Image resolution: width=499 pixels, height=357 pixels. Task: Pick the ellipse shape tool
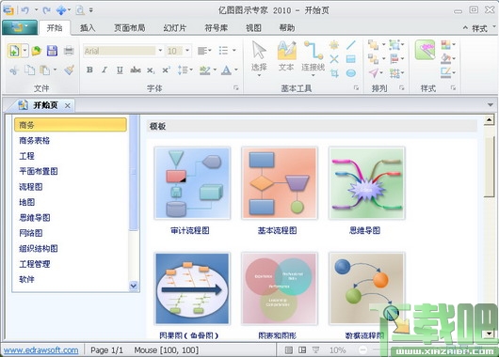350,73
